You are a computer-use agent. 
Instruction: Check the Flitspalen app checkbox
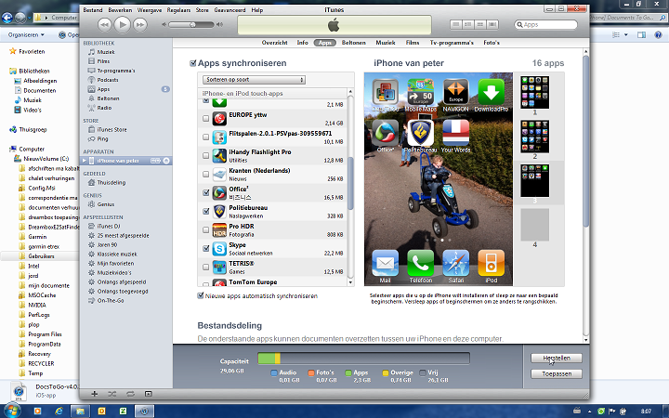(205, 137)
